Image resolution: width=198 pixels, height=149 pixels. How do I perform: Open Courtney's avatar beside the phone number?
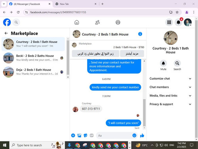pyautogui.click(x=75, y=109)
